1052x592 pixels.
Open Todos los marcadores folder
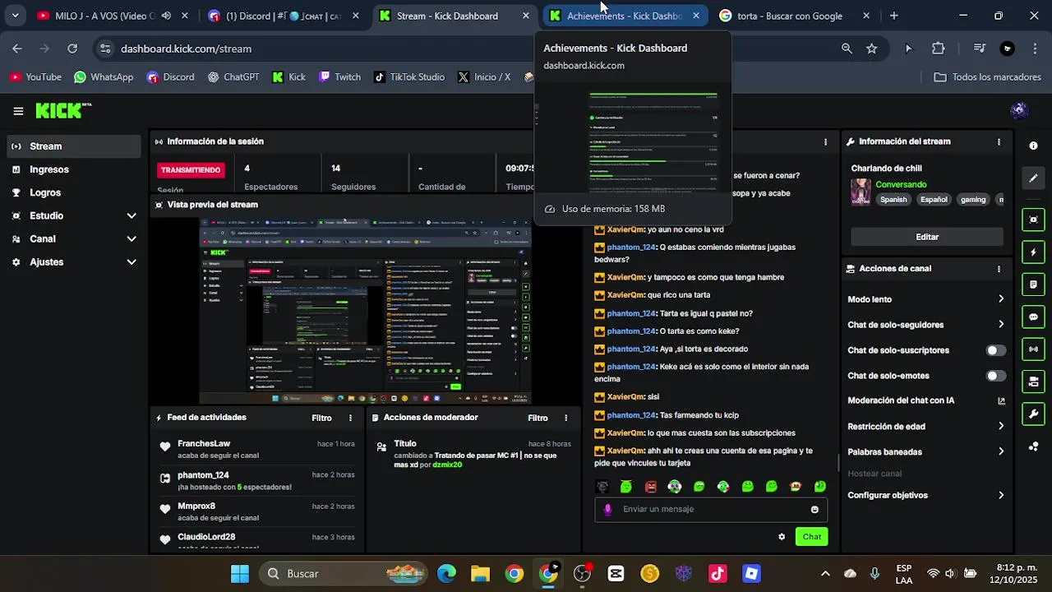(x=988, y=77)
